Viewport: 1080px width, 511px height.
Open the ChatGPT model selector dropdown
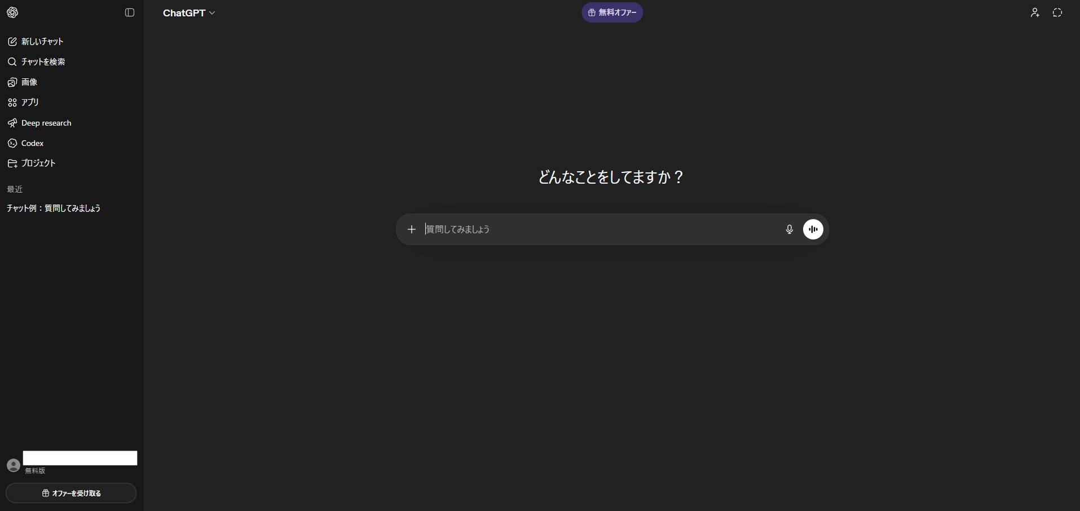coord(189,13)
